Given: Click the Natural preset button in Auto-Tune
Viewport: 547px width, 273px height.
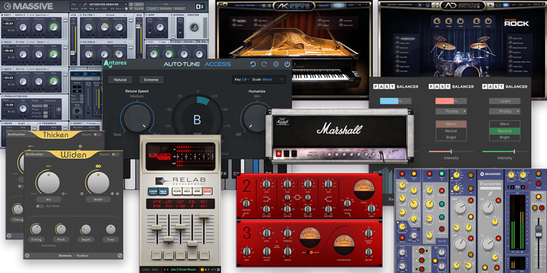Looking at the screenshot, I should pos(120,80).
